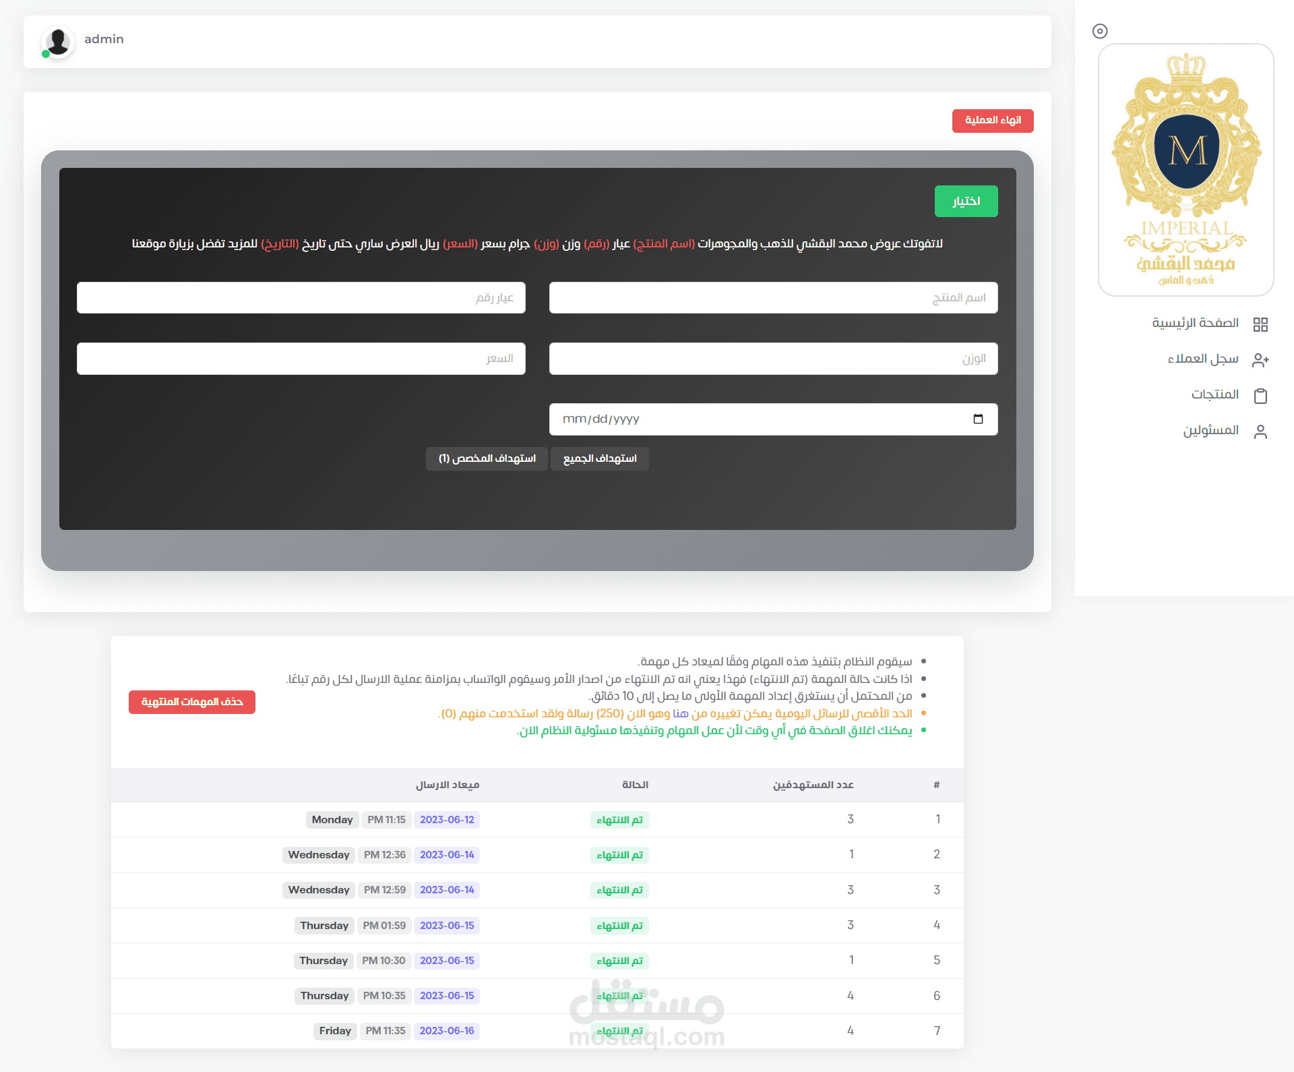
Task: Open the calendar picker icon in date field
Action: pos(978,419)
